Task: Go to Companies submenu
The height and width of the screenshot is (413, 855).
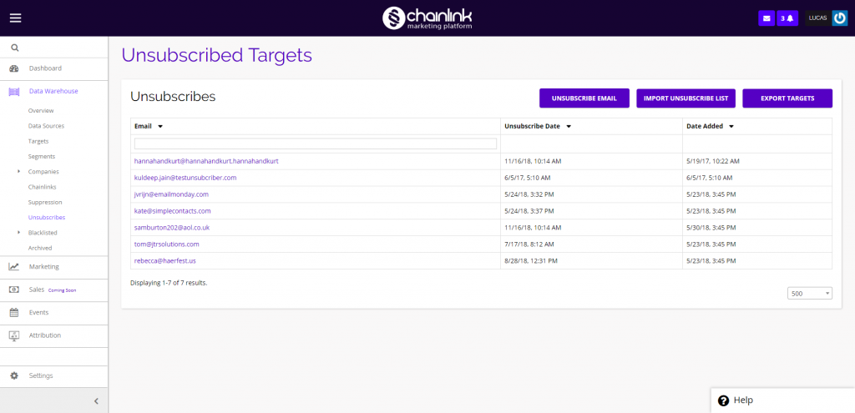Action: point(43,172)
